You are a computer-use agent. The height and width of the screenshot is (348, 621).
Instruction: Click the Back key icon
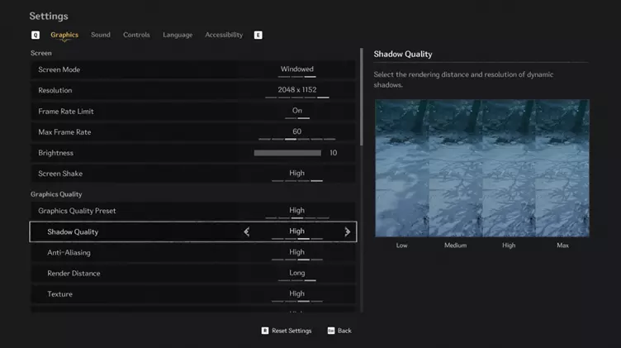[331, 331]
